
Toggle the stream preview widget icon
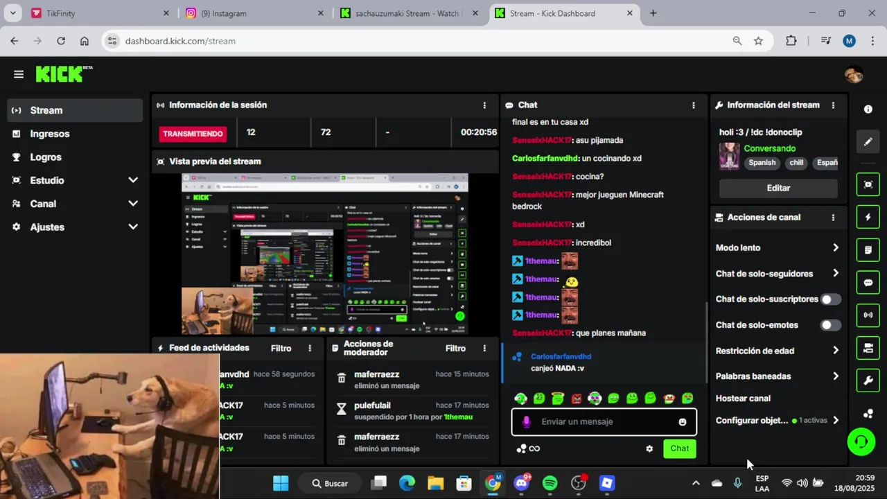868,184
